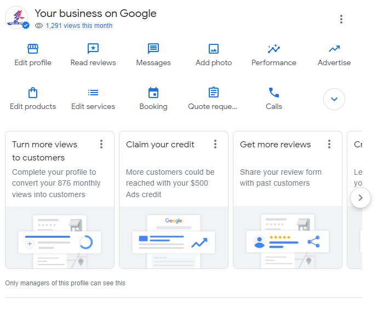Image resolution: width=389 pixels, height=310 pixels.
Task: Click the business profile logo avatar
Action: [16, 18]
